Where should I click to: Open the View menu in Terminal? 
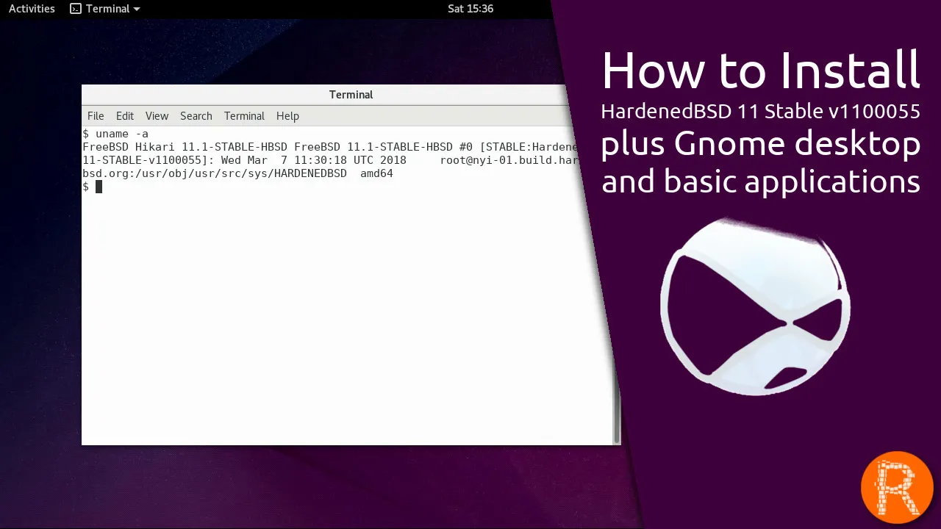click(x=157, y=116)
